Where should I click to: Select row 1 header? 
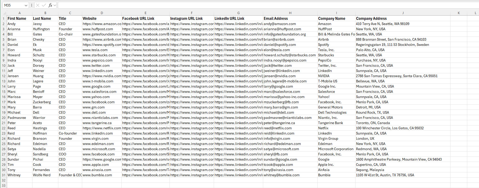coord(3,19)
